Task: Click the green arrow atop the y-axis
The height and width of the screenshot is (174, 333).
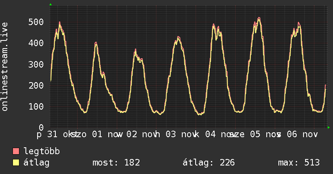Action: pos(51,4)
